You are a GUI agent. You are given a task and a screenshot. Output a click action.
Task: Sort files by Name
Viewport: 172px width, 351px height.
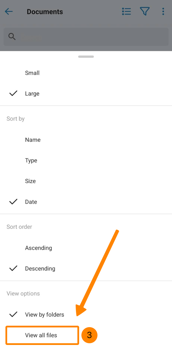pos(33,140)
